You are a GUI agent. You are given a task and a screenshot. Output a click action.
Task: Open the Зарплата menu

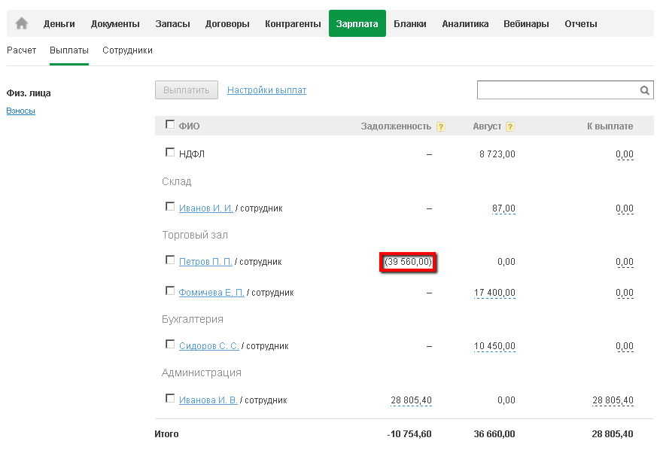357,23
